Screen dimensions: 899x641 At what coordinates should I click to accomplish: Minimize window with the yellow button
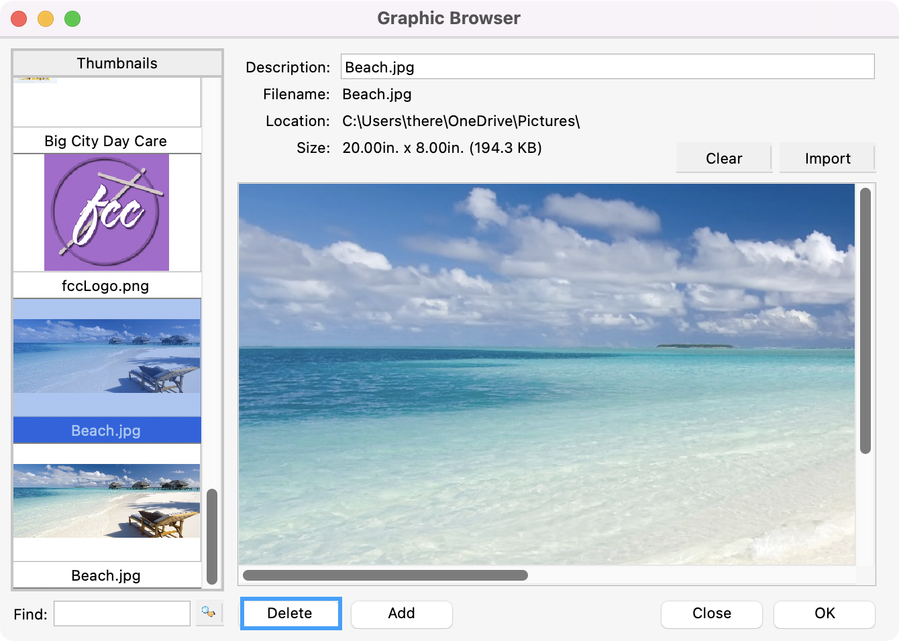pos(46,19)
